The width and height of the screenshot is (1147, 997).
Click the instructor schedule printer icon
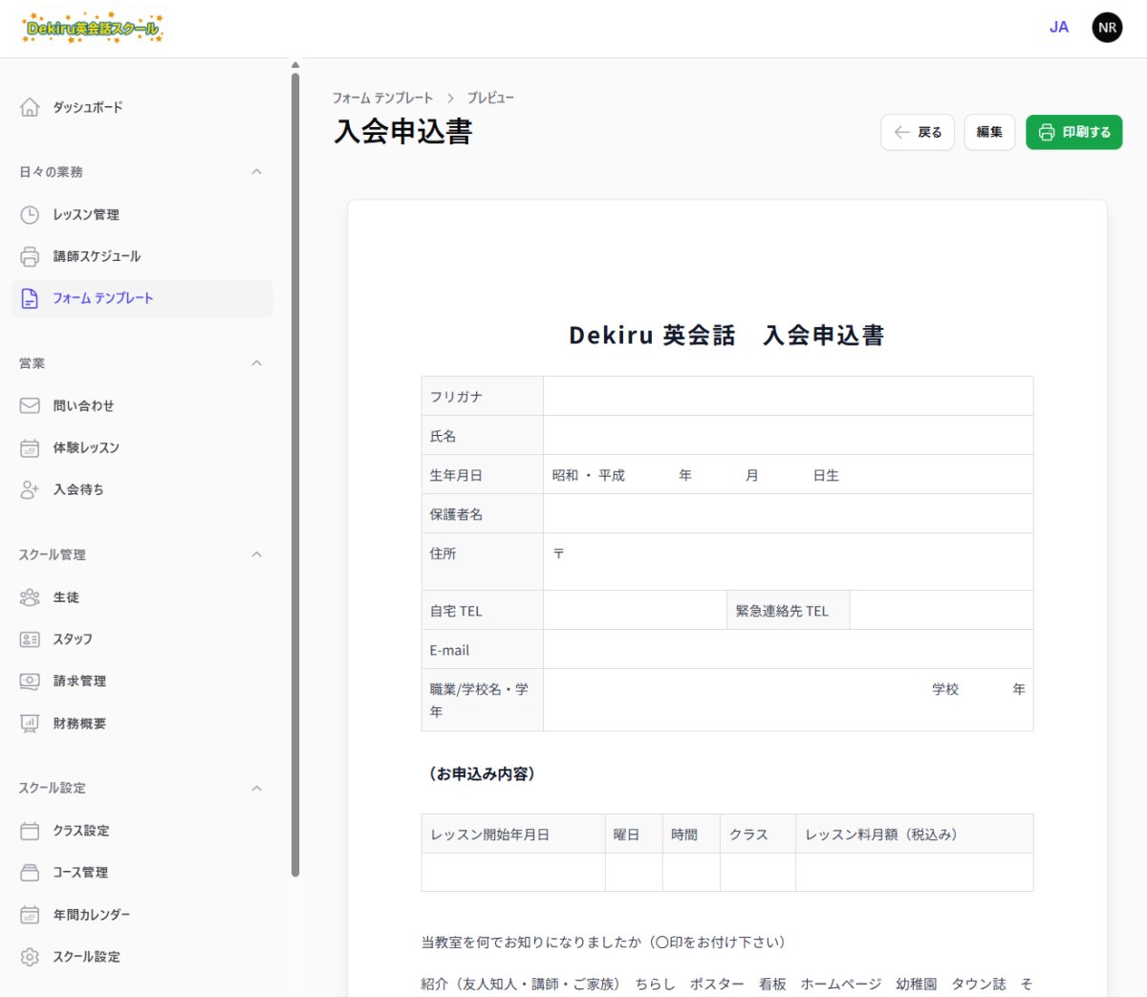click(x=30, y=256)
